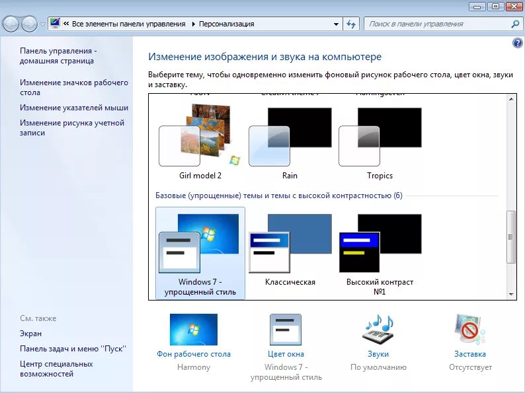
Task: Click the refresh button beside address bar
Action: pos(351,24)
